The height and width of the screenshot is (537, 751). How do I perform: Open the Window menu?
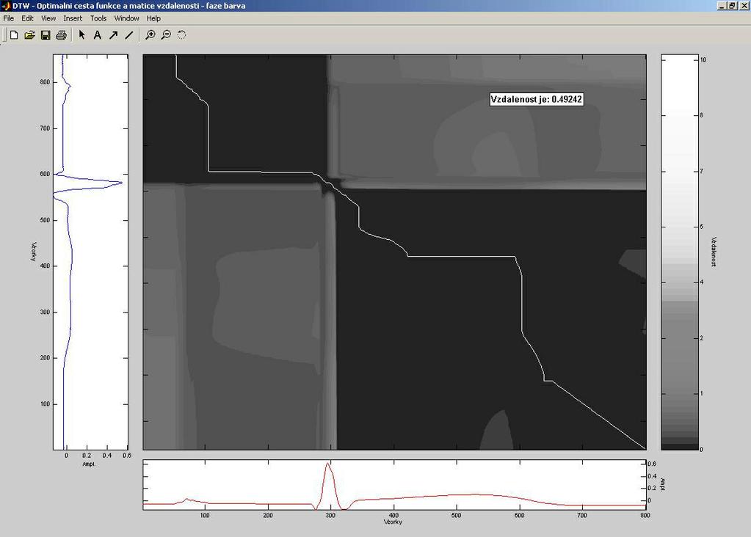[x=126, y=18]
